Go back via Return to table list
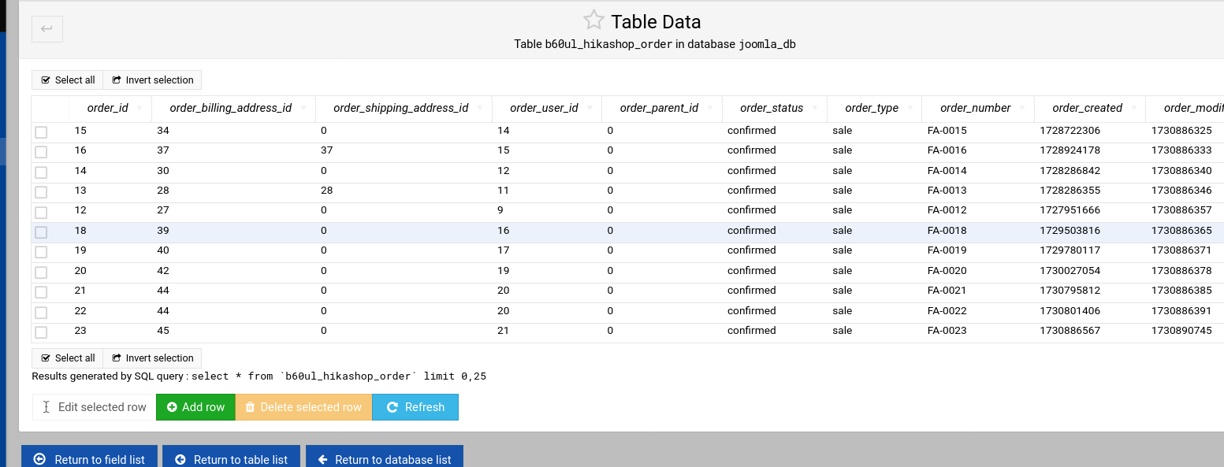This screenshot has width=1224, height=467. click(x=231, y=459)
